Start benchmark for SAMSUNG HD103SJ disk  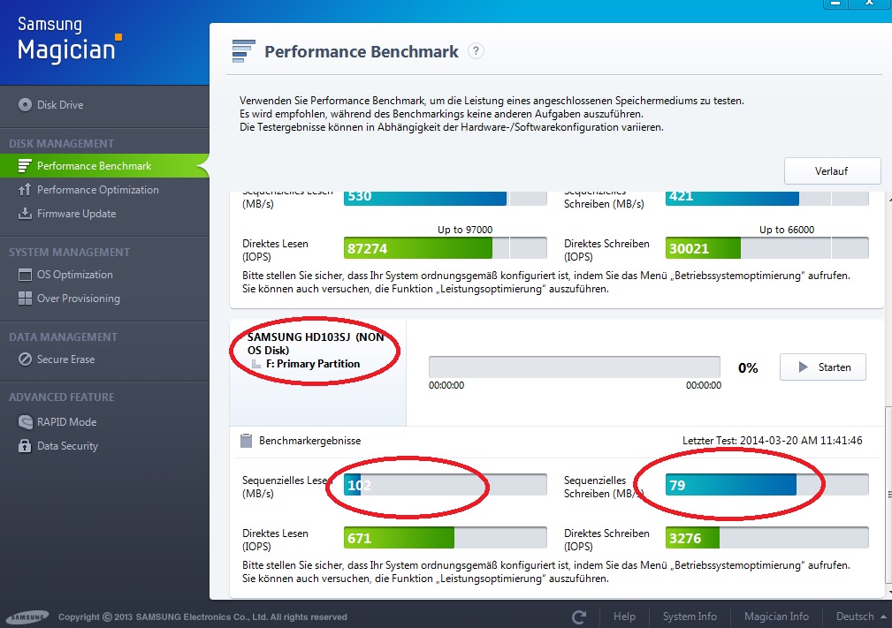(822, 367)
